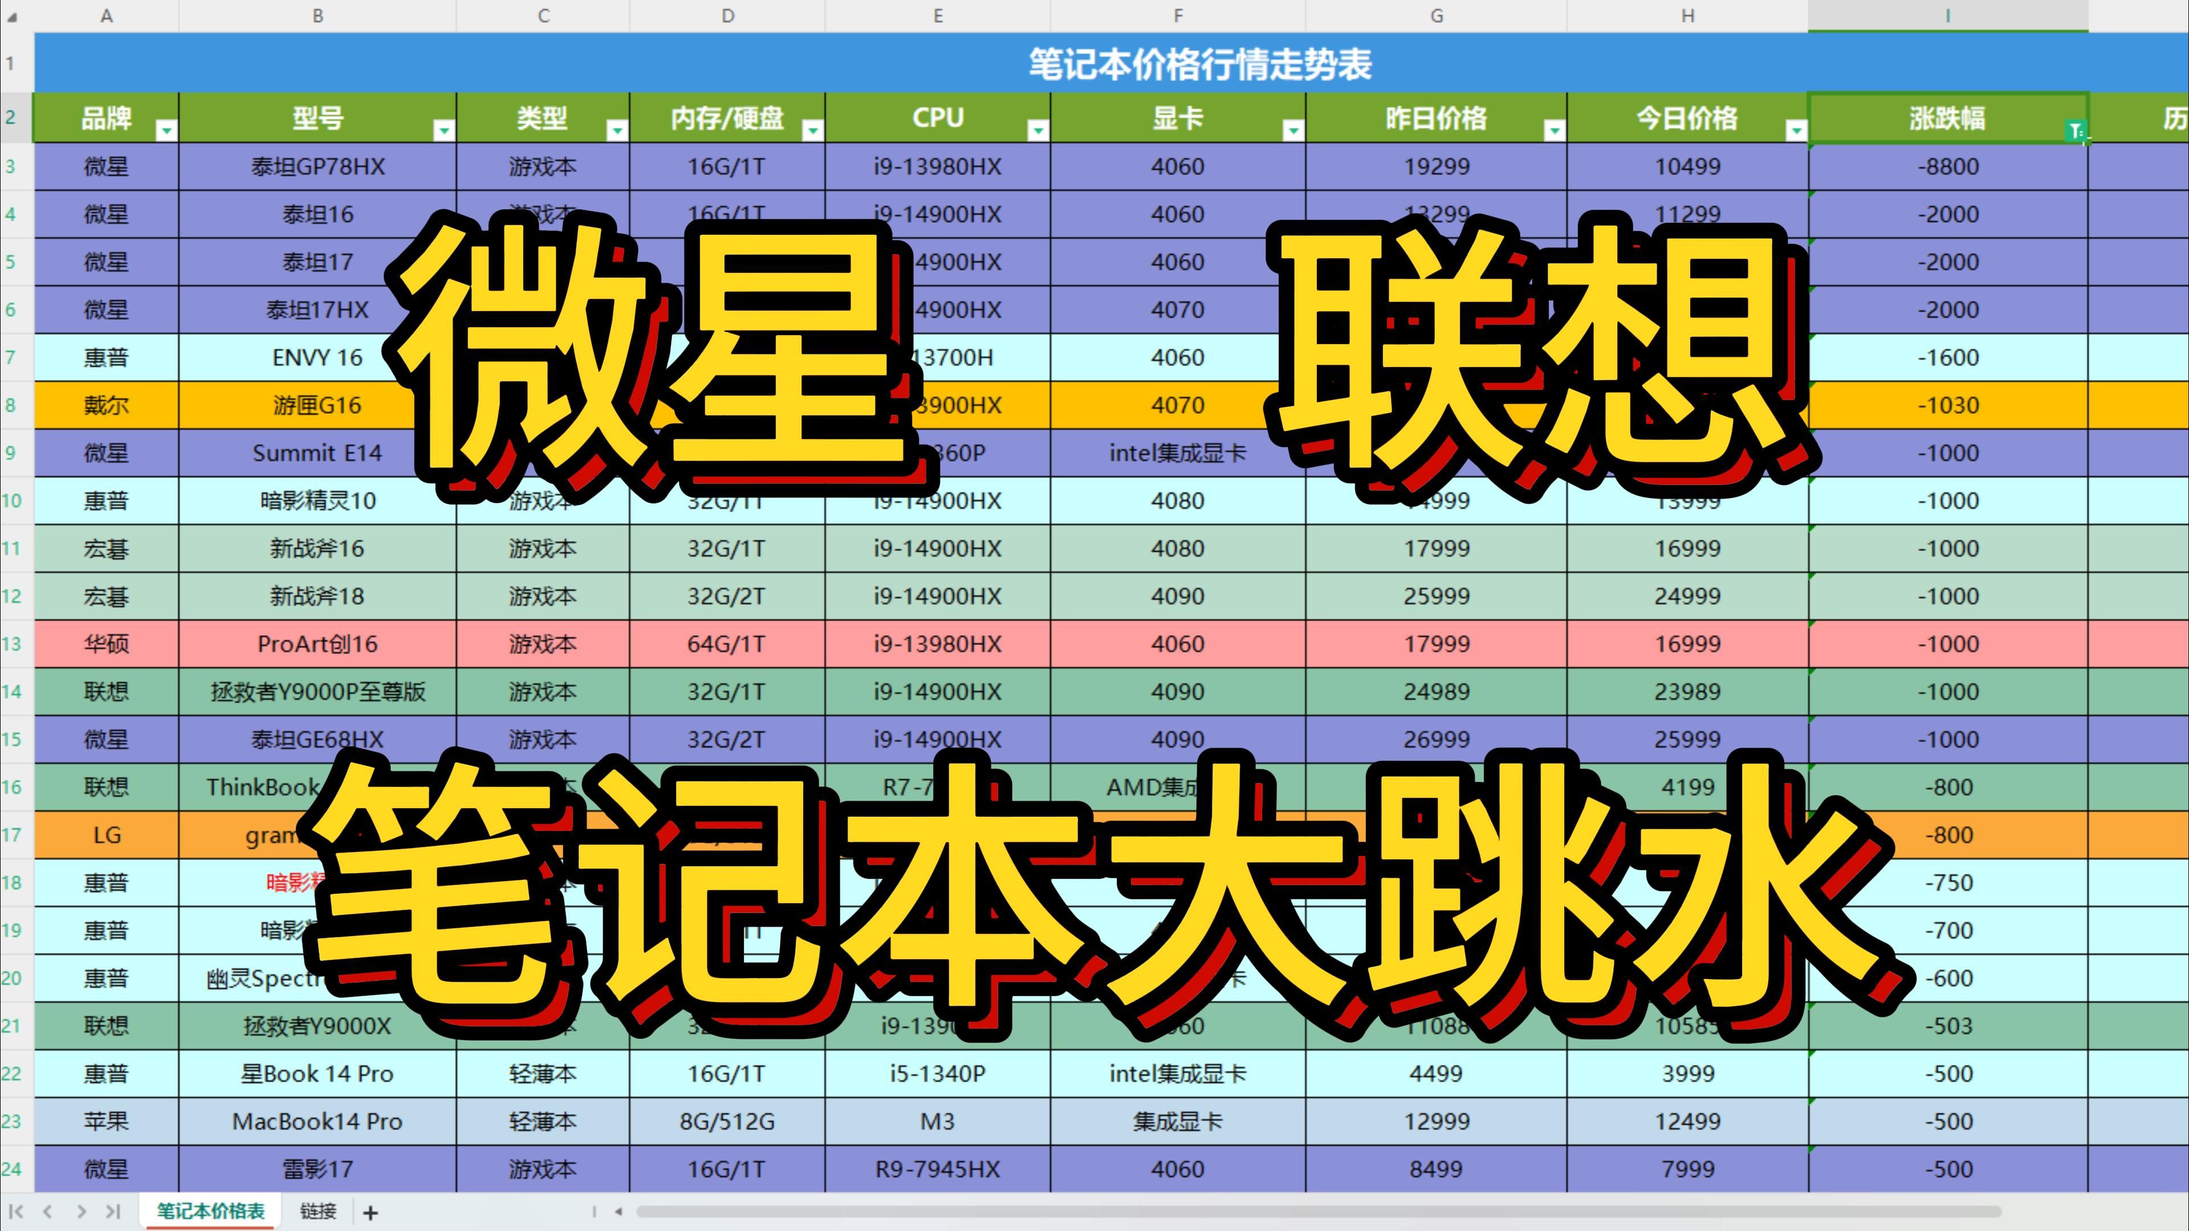Select the -8800 price change cell

1948,166
